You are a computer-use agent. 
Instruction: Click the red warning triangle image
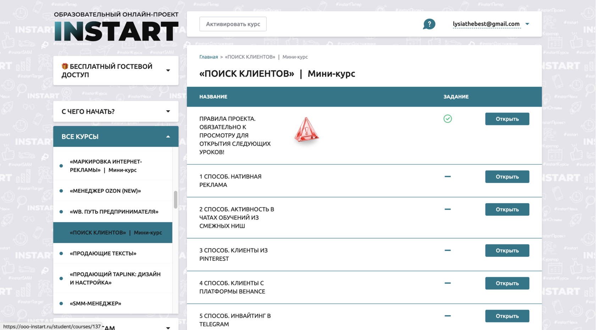tap(307, 130)
